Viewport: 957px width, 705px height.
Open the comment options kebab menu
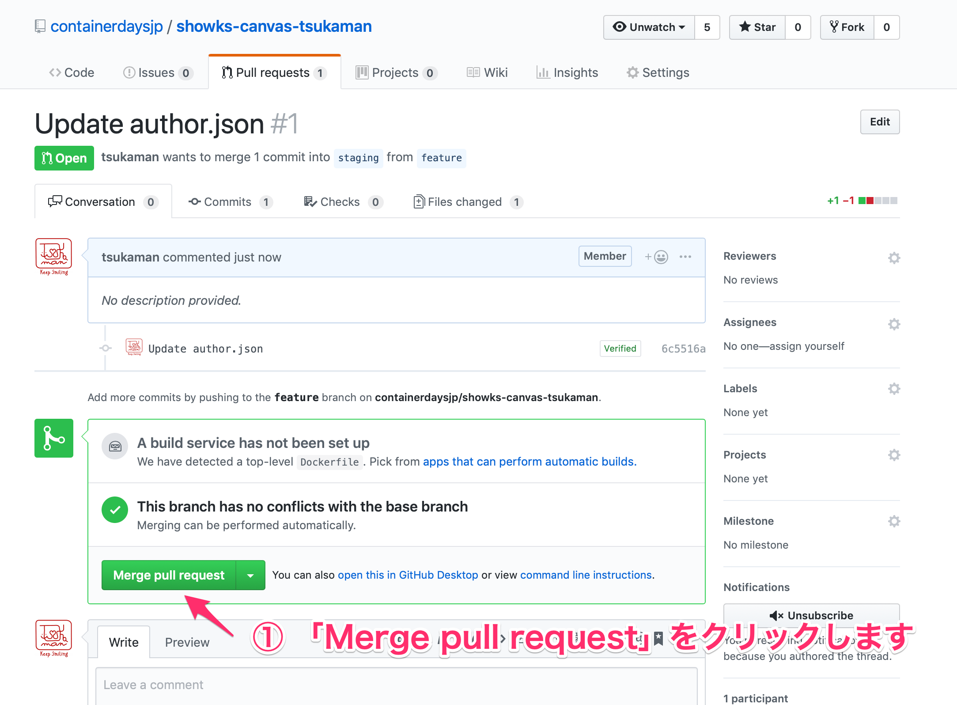(685, 256)
